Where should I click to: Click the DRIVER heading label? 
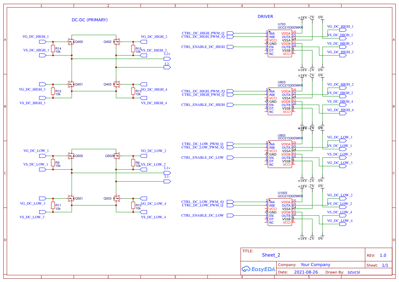[x=265, y=17]
